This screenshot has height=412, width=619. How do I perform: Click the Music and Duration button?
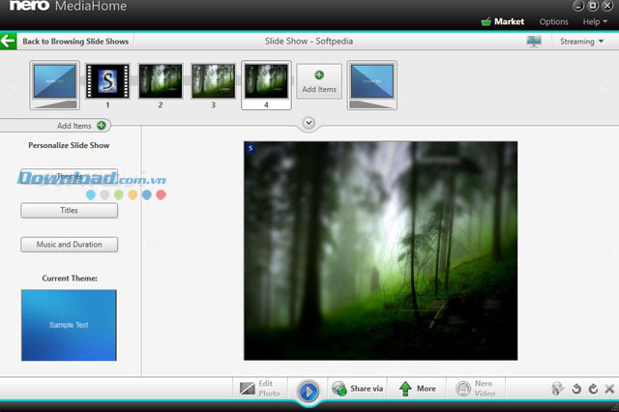pos(69,245)
